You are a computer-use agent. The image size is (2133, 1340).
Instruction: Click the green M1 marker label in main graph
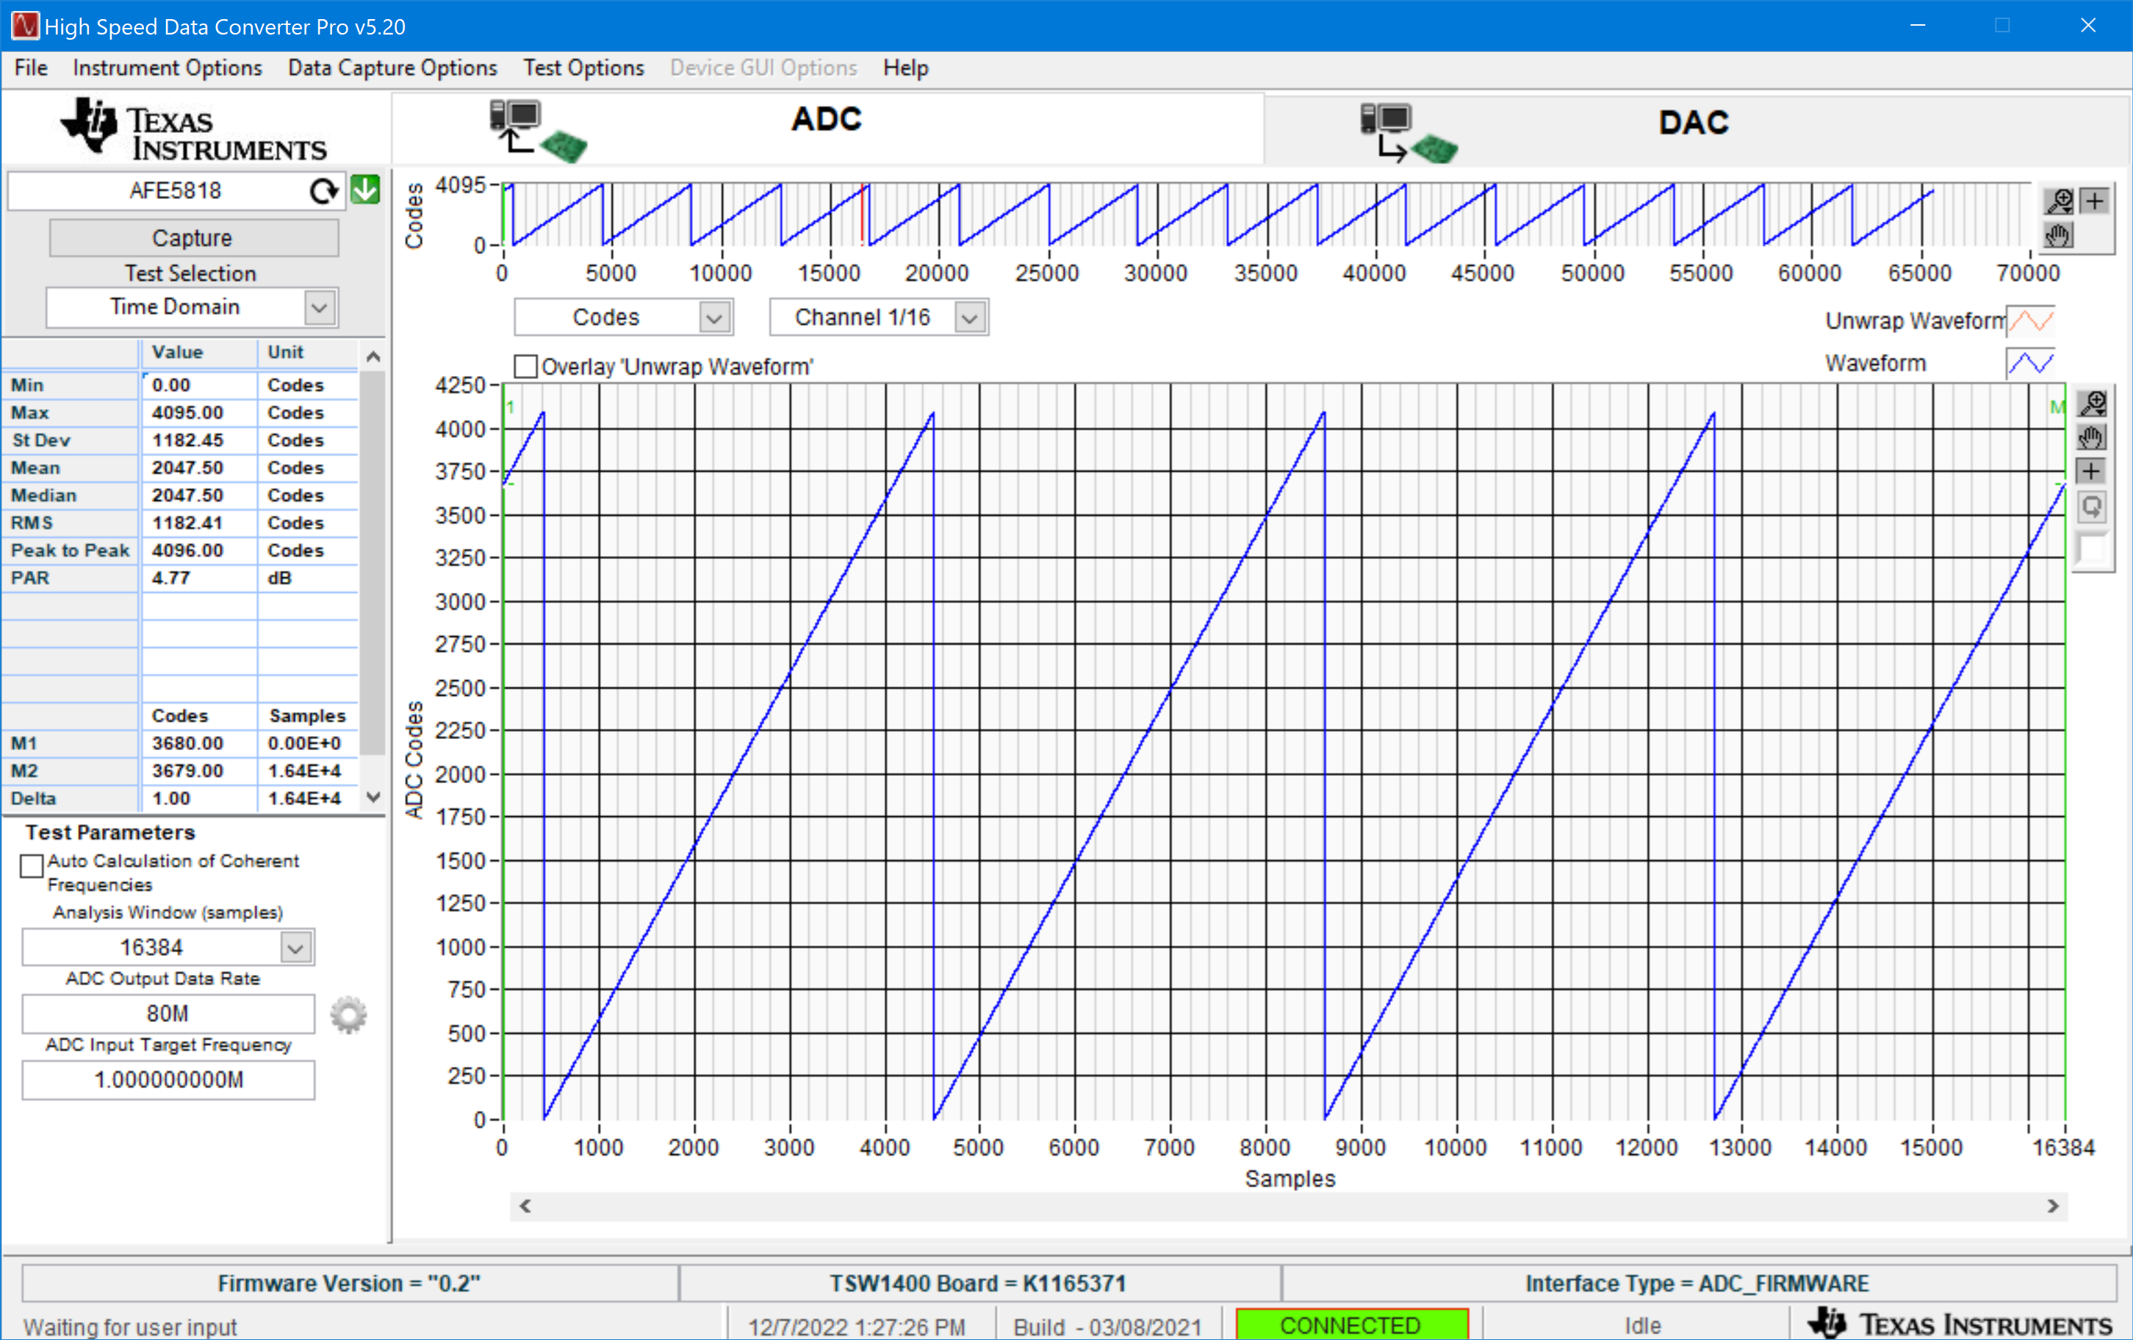(x=511, y=408)
